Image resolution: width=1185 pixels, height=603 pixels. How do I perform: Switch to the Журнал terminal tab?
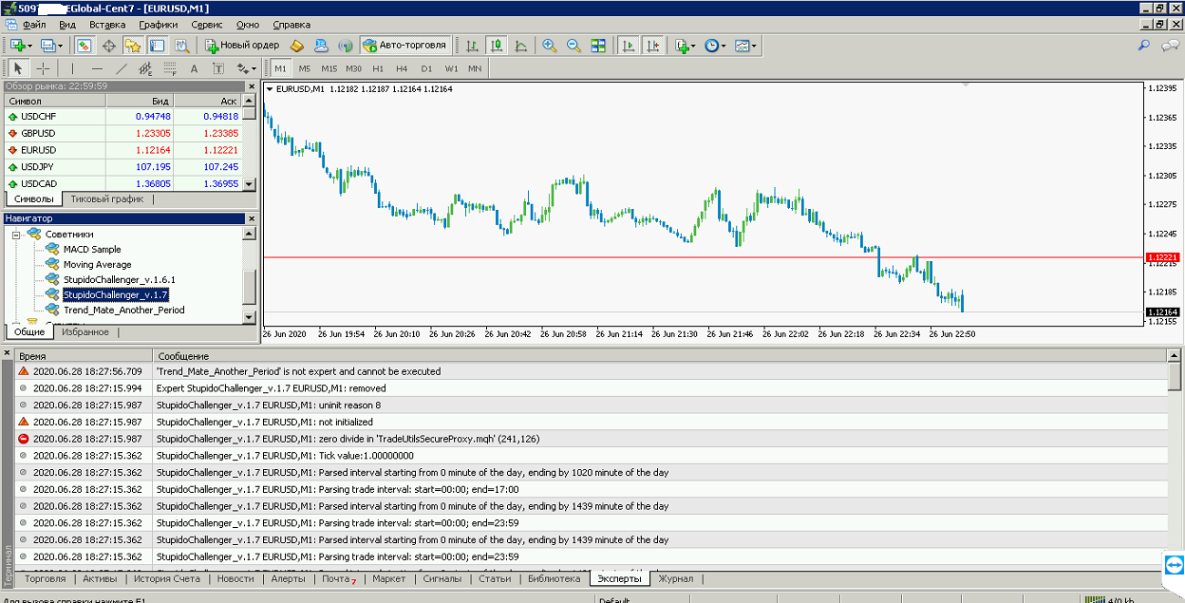[x=676, y=578]
